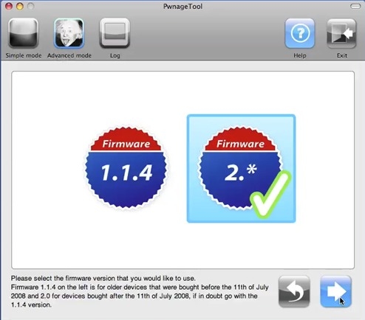Toggle toolbar visibility with title bar pill
365x320 pixels.
coord(355,6)
